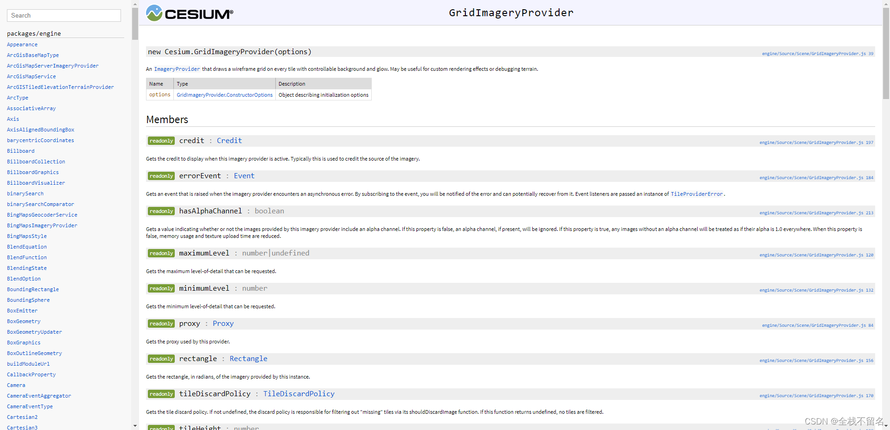Open AssociativeArray sidebar entry
Image resolution: width=890 pixels, height=430 pixels.
coord(32,108)
